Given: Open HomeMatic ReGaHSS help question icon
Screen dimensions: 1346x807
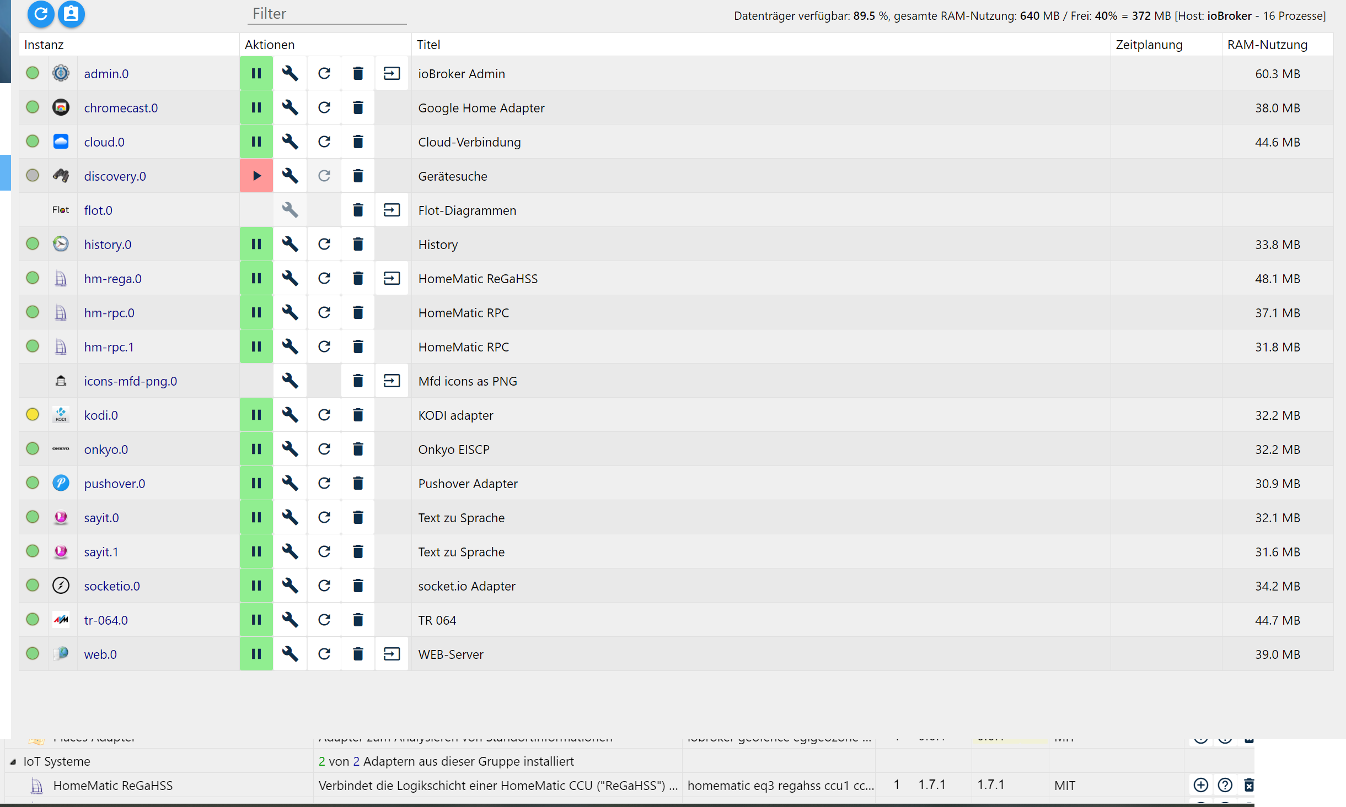Looking at the screenshot, I should tap(1225, 785).
